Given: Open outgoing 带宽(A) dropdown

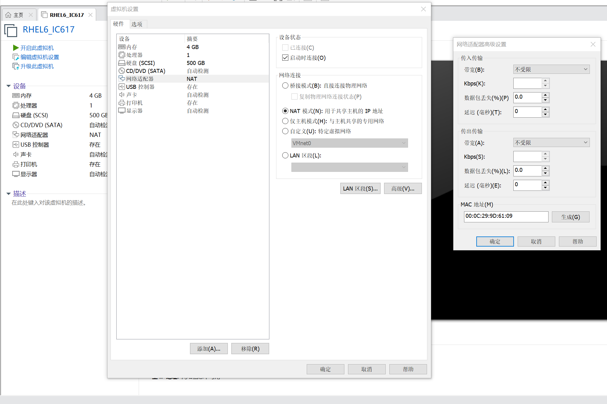Looking at the screenshot, I should click(551, 143).
